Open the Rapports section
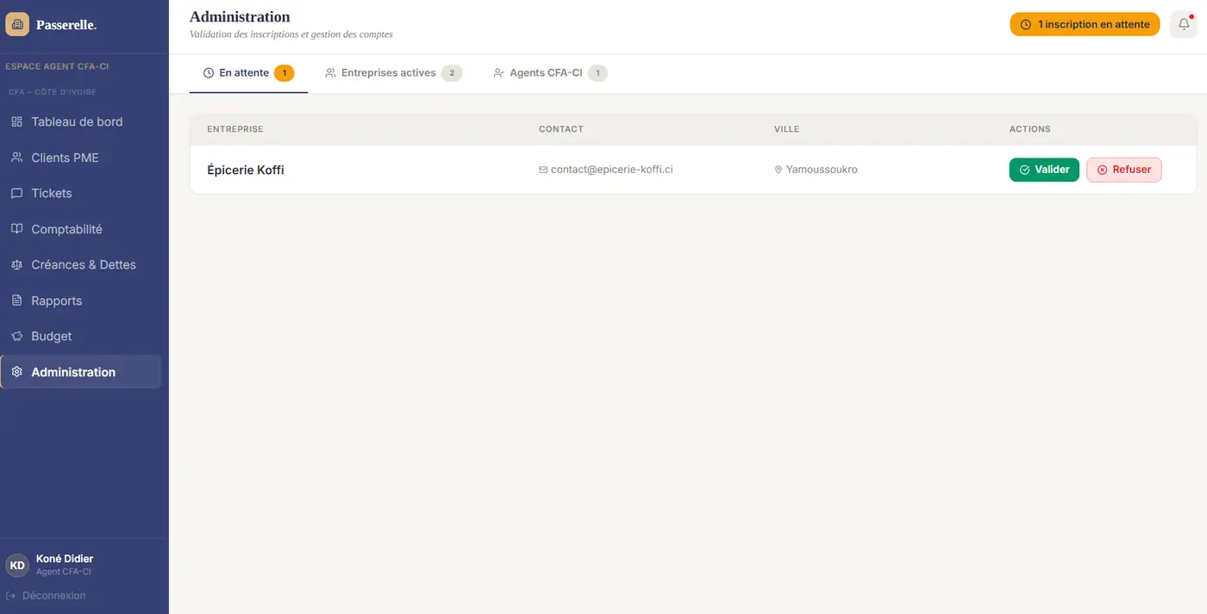 [x=81, y=301]
